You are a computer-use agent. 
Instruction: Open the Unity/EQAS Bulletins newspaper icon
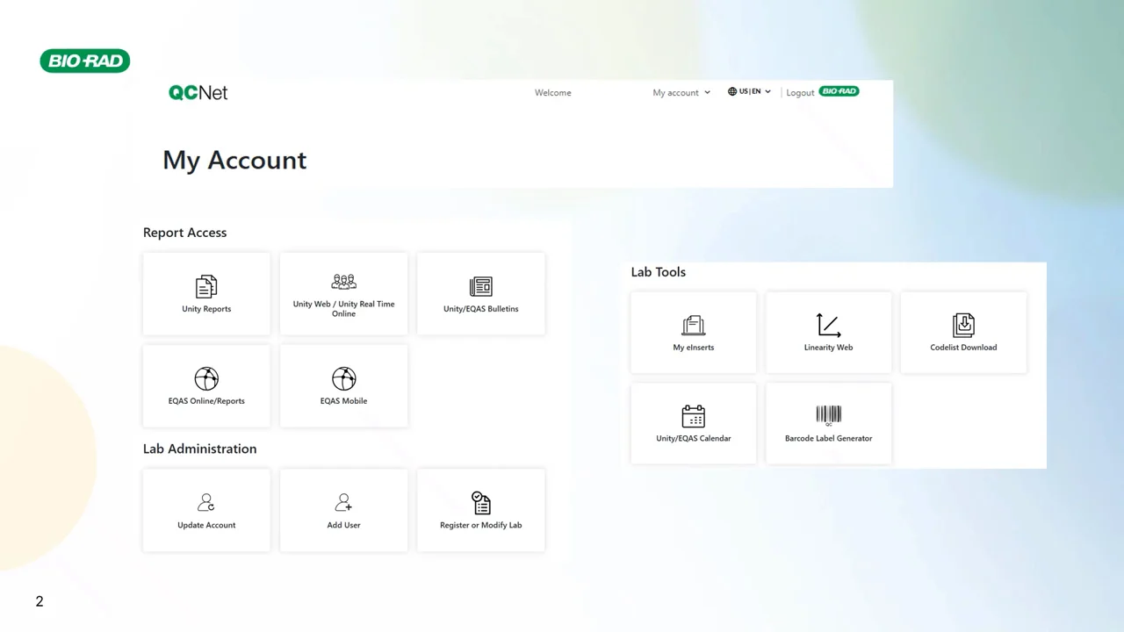[481, 286]
